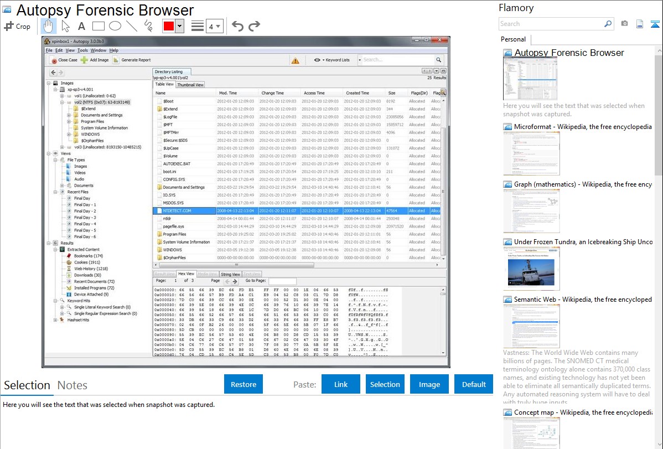
Task: Select the straight line tool
Action: click(132, 26)
